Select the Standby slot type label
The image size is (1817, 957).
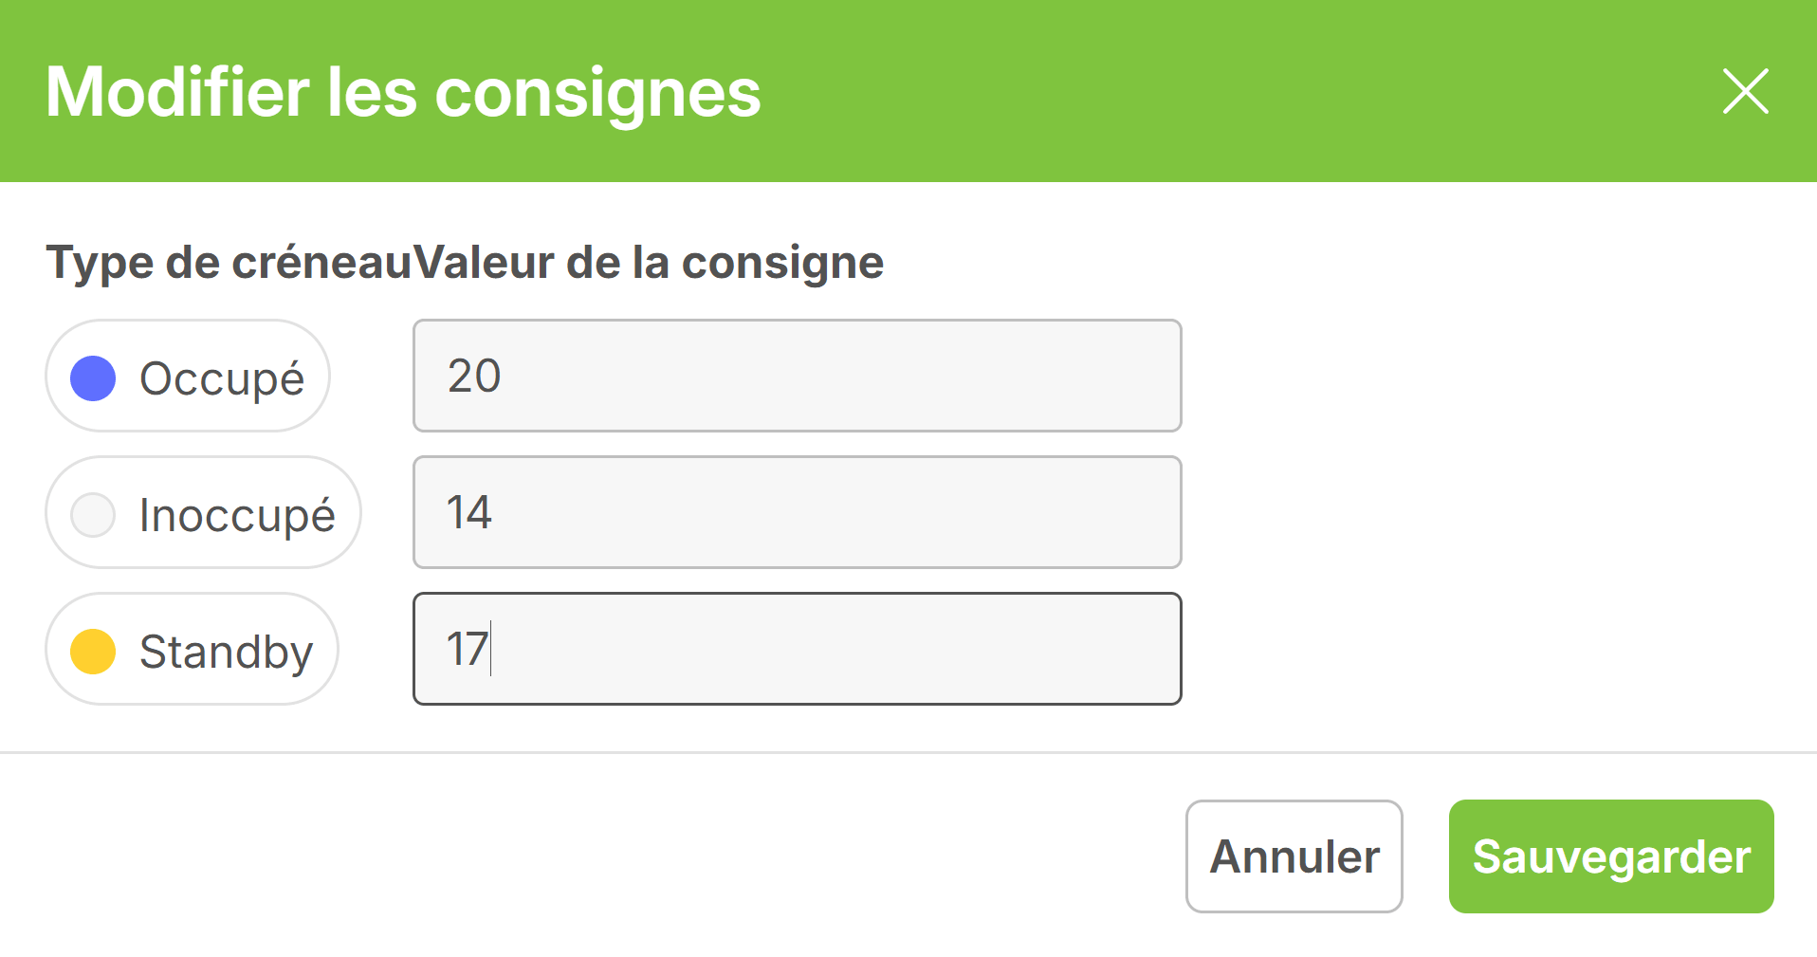[226, 652]
